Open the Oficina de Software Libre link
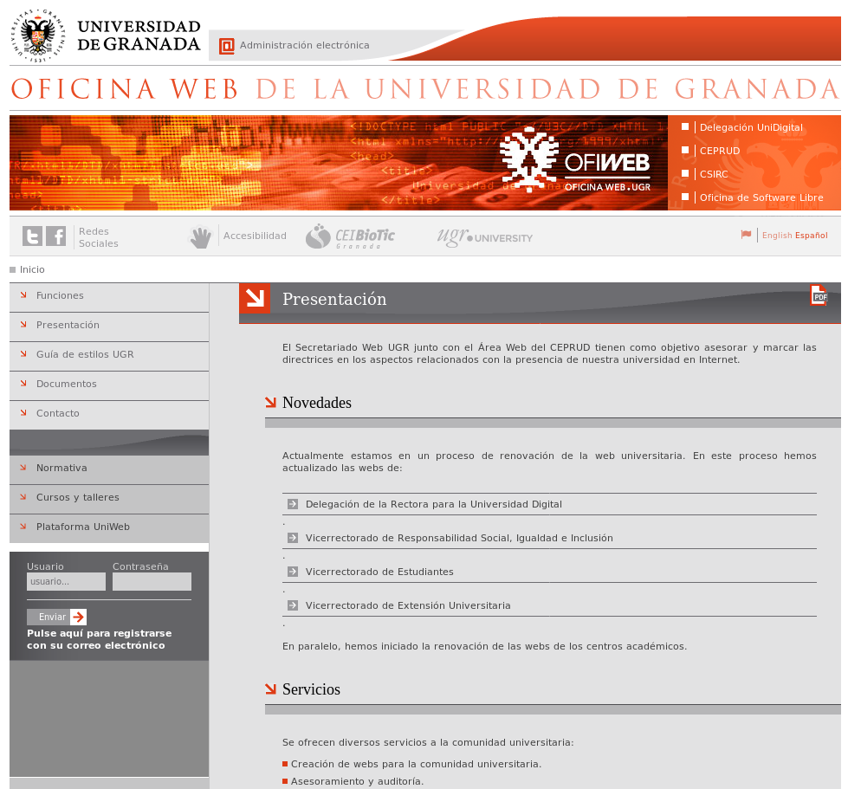The image size is (848, 789). click(x=760, y=197)
